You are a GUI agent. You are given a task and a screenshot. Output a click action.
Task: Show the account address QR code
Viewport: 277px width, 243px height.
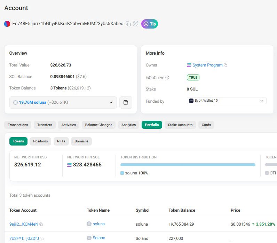coord(136,24)
